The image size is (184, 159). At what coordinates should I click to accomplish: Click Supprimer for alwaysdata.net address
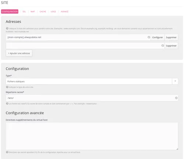pos(171,37)
